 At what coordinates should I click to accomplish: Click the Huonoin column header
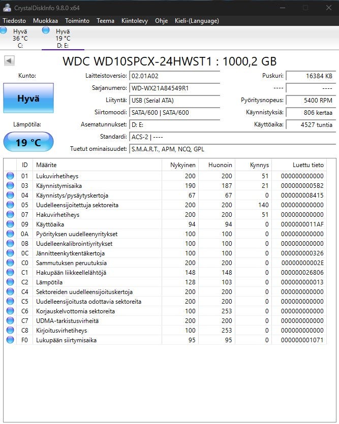click(x=217, y=165)
